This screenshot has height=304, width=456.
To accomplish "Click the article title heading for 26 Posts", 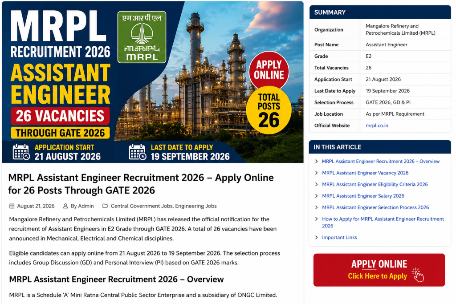I will tap(141, 184).
